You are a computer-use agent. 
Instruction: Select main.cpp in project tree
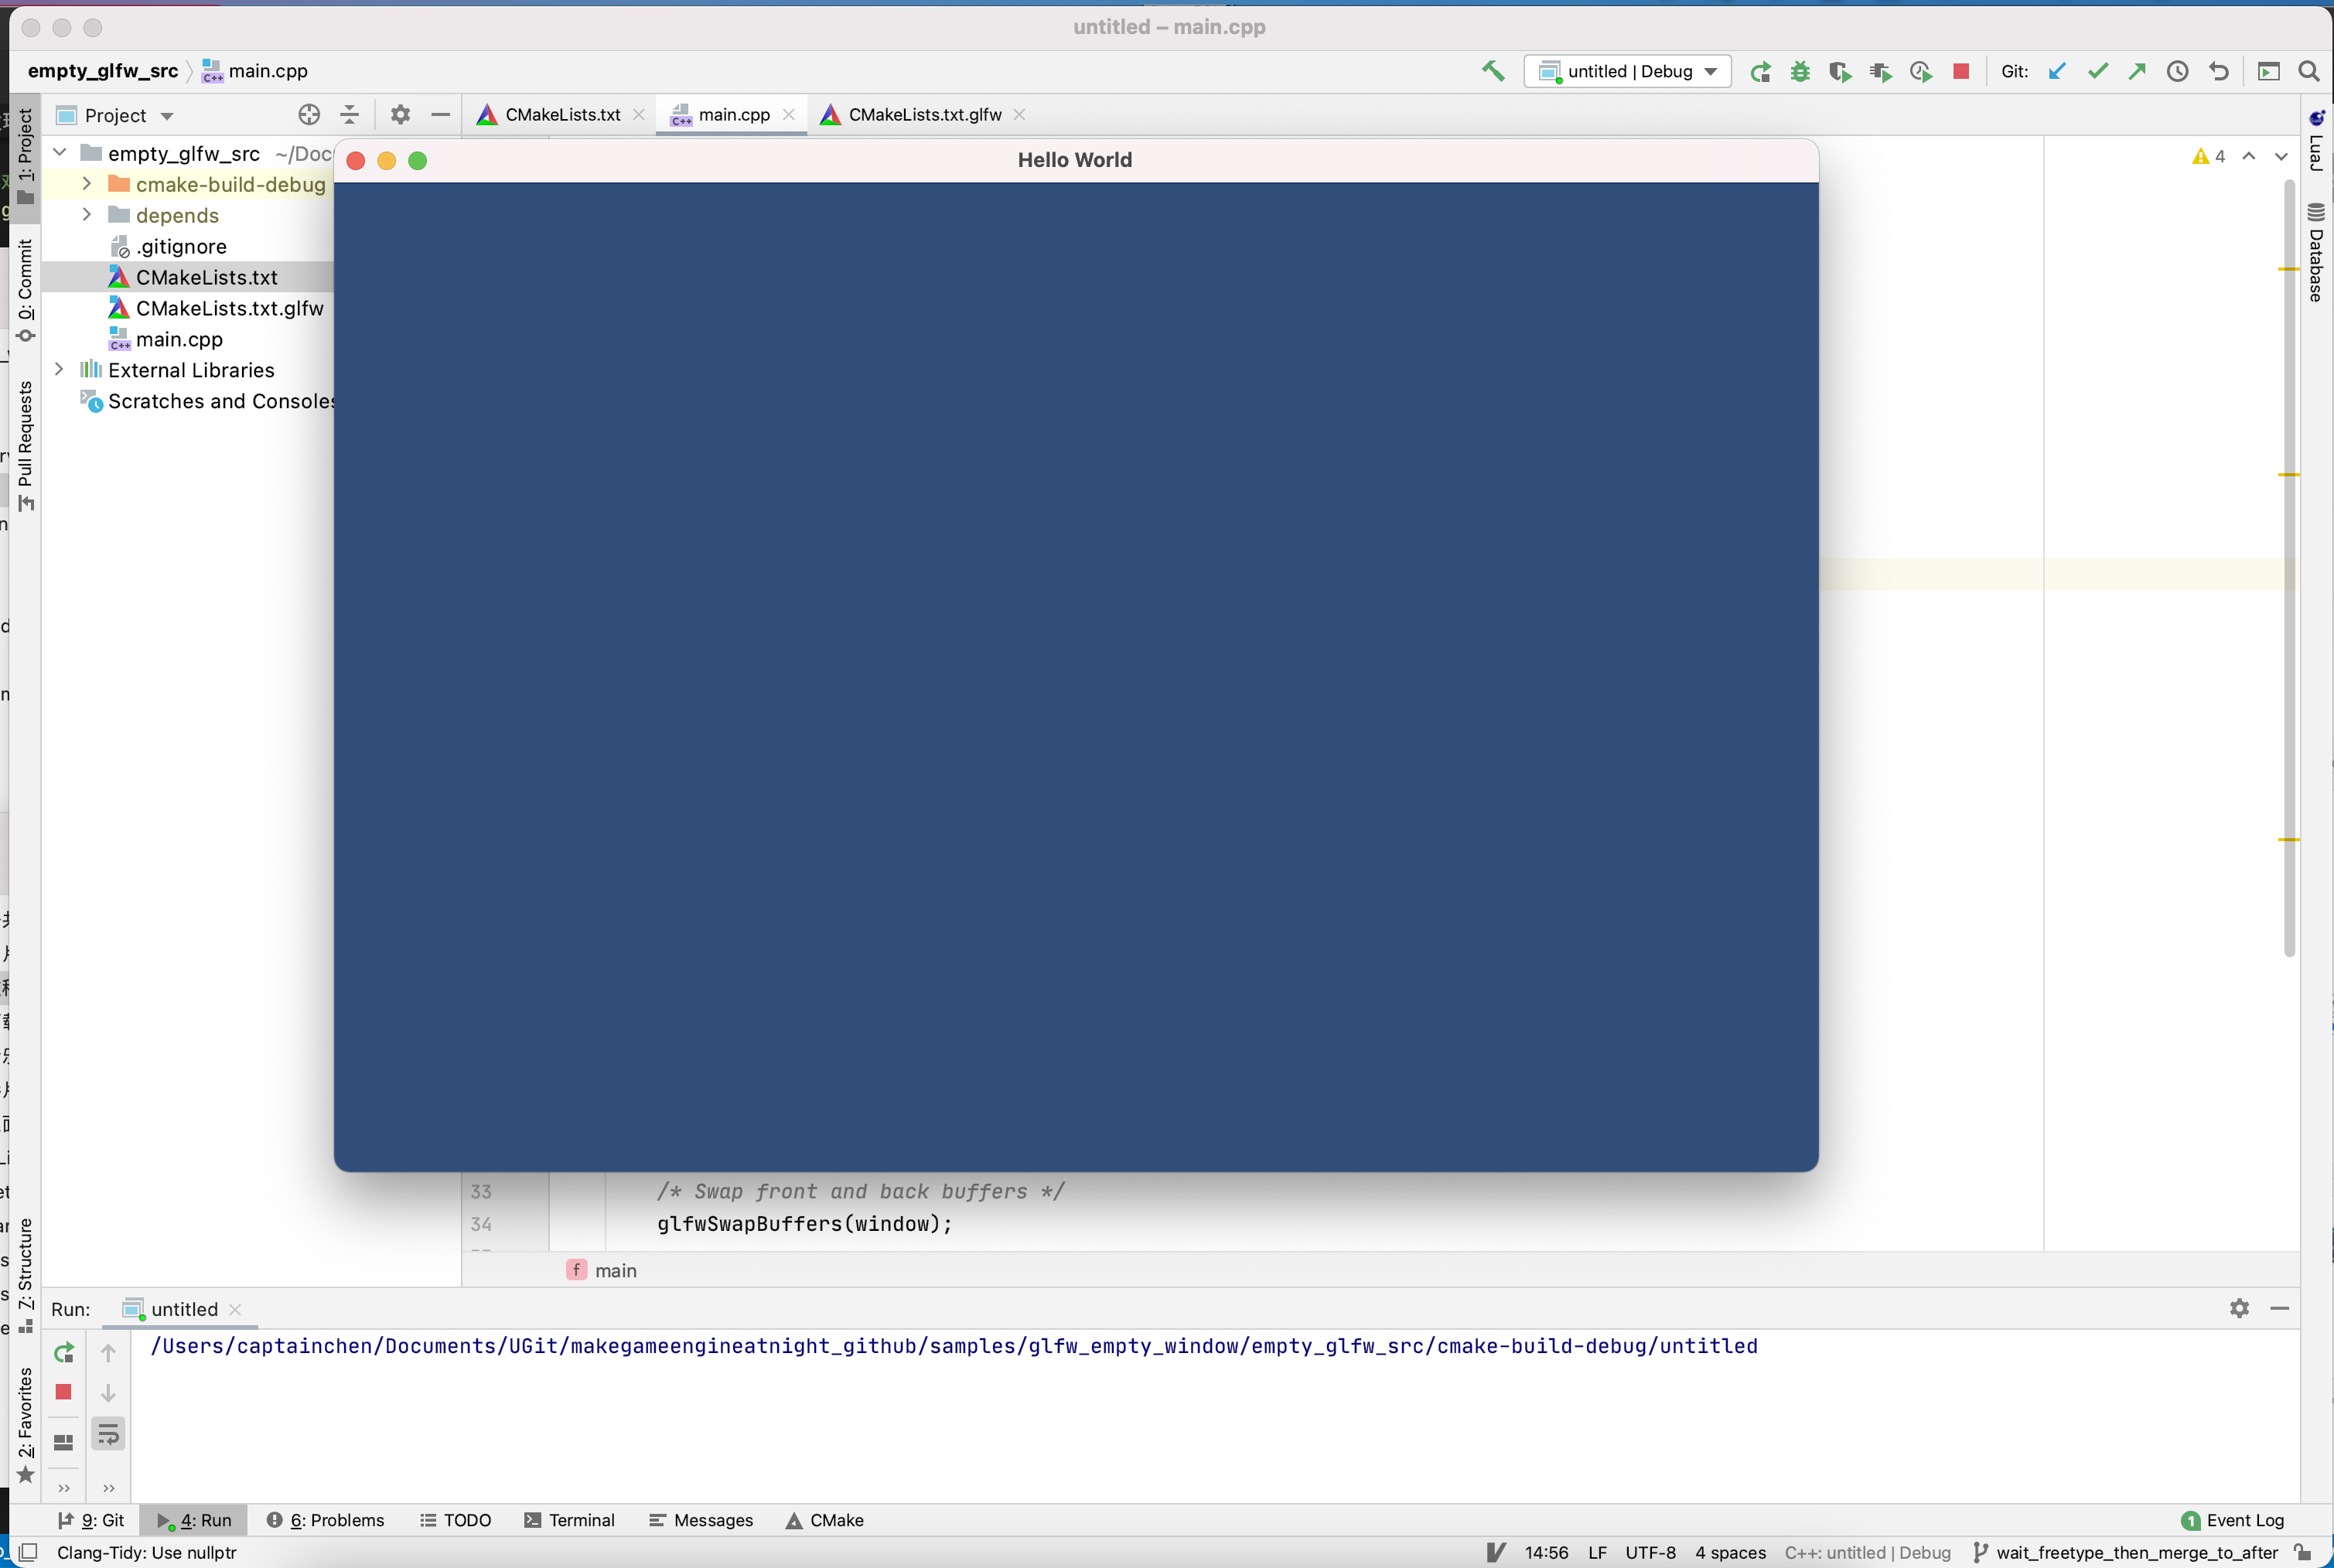179,339
